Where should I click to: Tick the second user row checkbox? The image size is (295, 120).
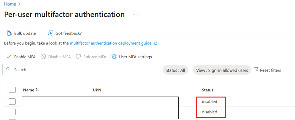pyautogui.click(x=12, y=112)
